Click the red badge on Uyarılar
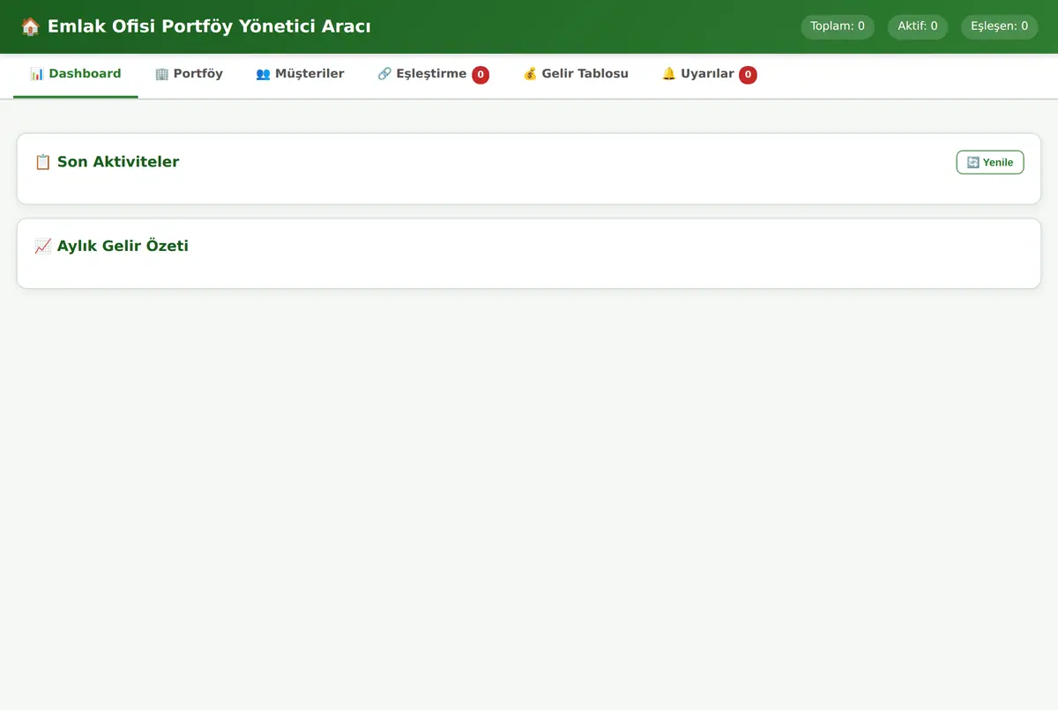Image resolution: width=1058 pixels, height=710 pixels. pos(748,75)
